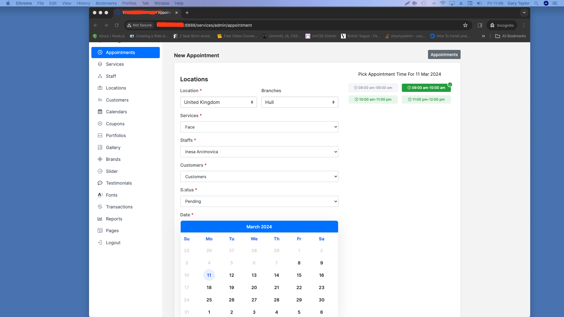This screenshot has width=564, height=317.
Task: Click the Coupons icon
Action: [100, 124]
